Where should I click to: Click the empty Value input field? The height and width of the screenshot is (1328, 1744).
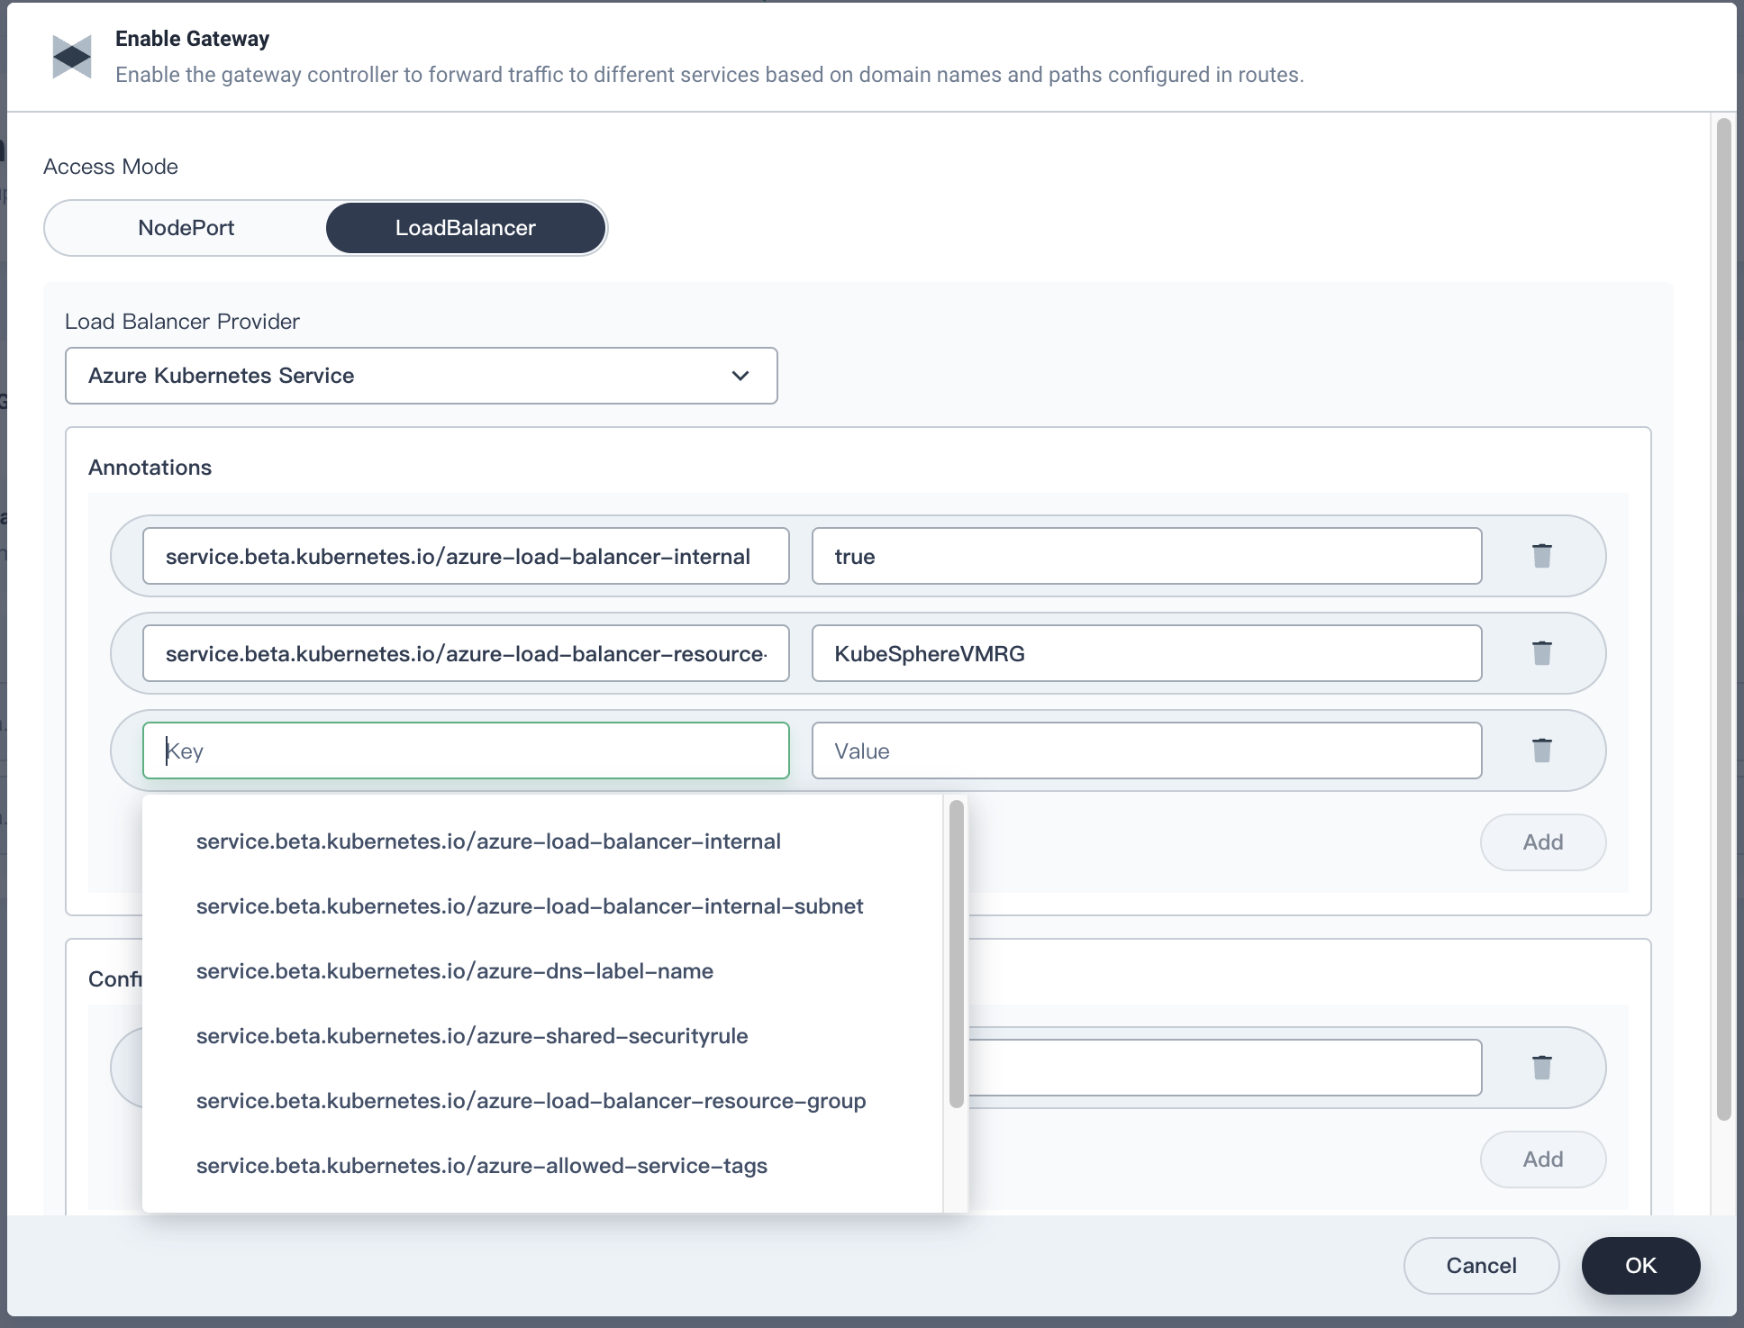pyautogui.click(x=1146, y=750)
